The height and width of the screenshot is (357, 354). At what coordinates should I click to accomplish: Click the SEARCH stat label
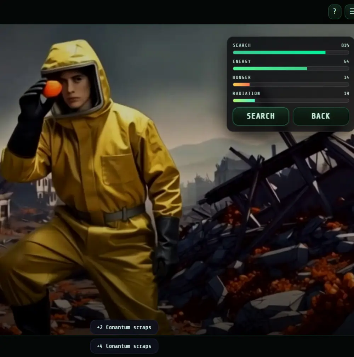click(x=242, y=45)
